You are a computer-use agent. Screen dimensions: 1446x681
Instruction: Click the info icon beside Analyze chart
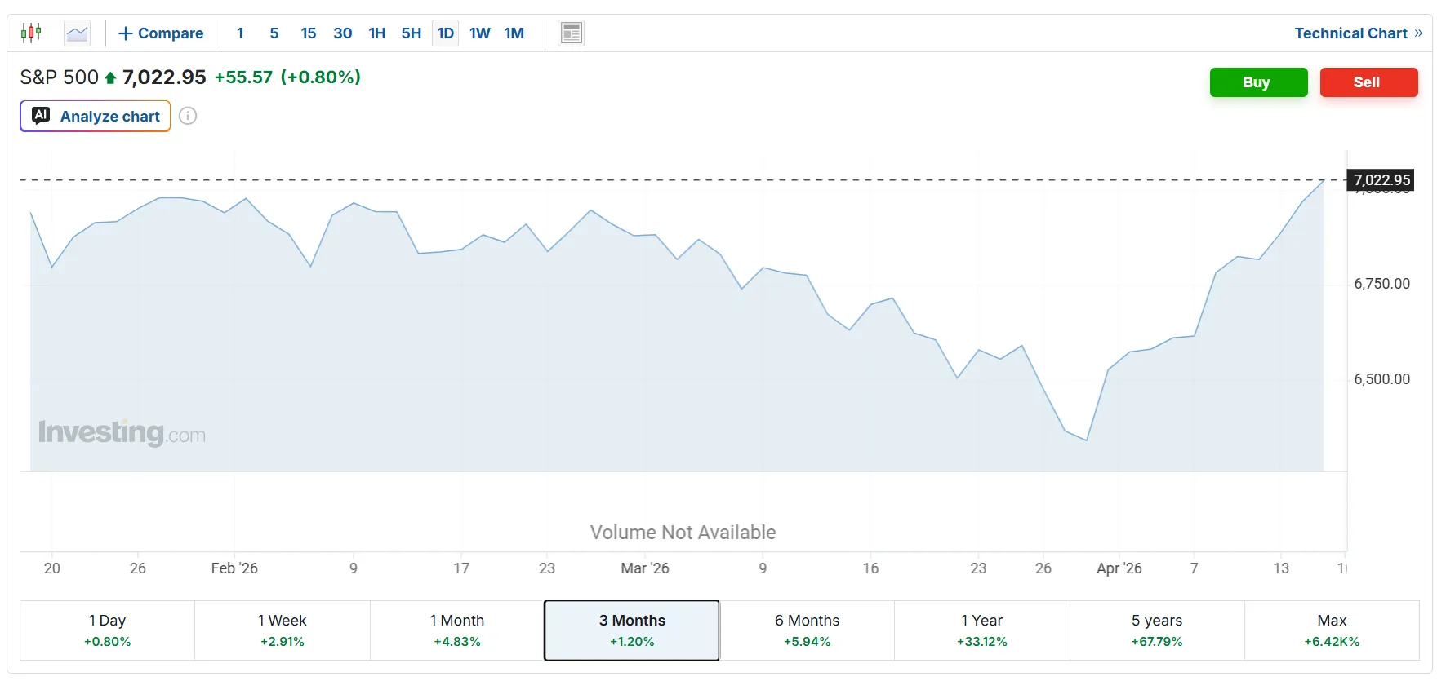pos(188,116)
